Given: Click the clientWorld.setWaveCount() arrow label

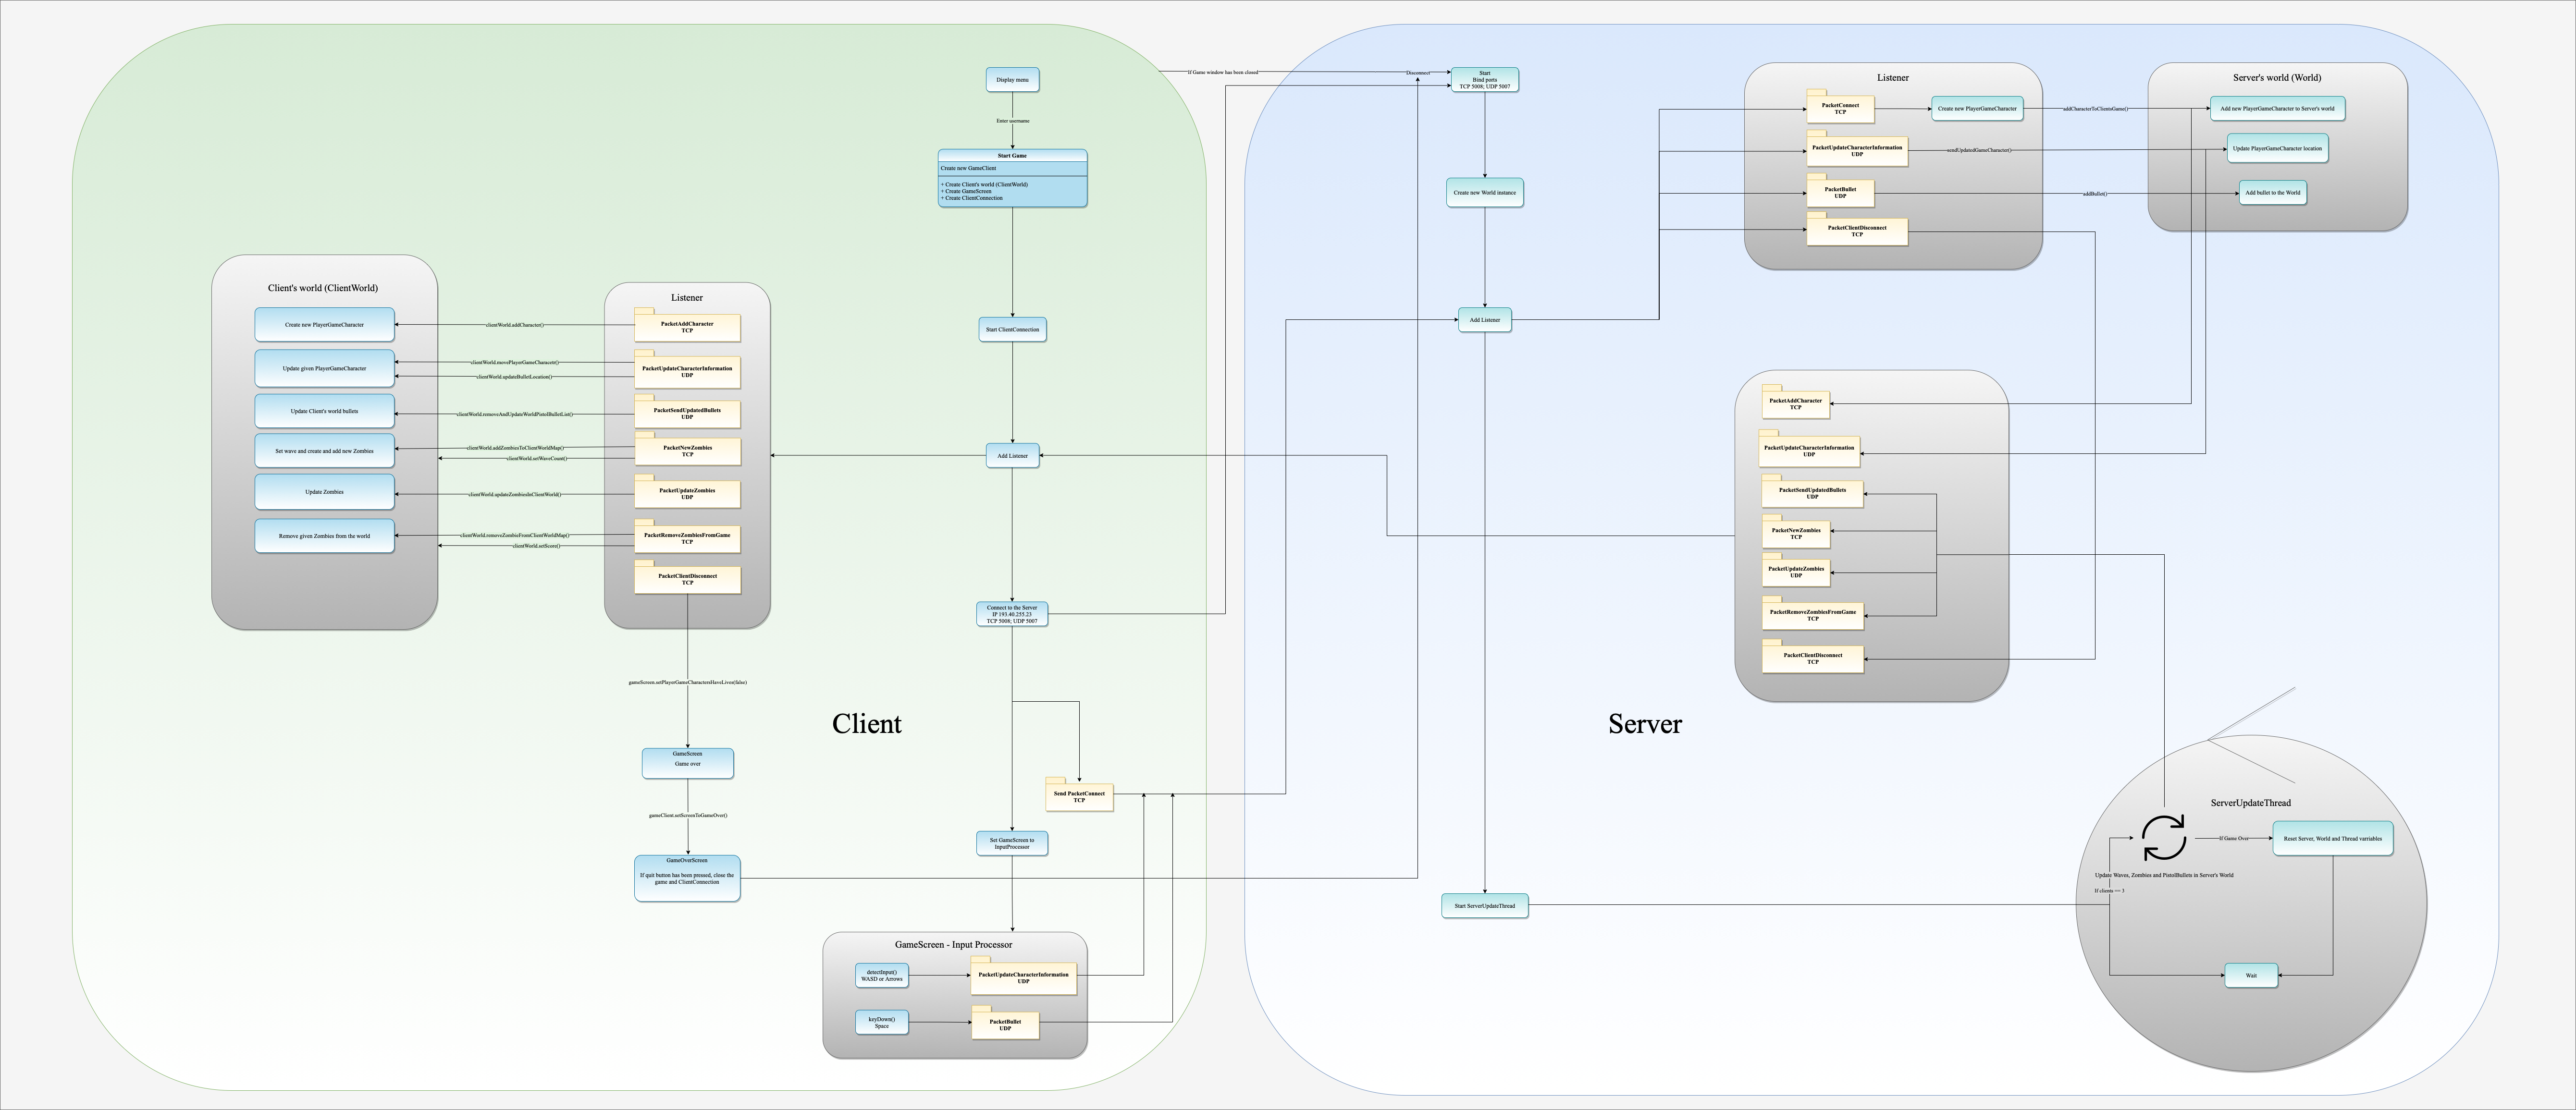Looking at the screenshot, I should coord(536,458).
